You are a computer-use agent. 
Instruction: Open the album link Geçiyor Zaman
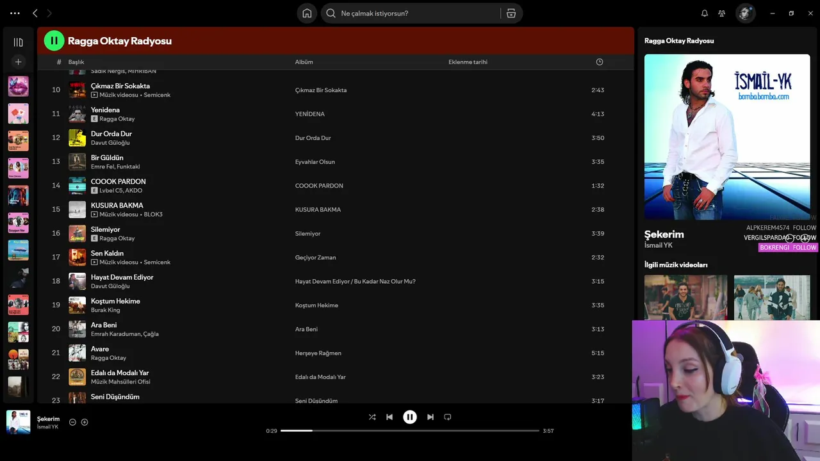coord(315,257)
